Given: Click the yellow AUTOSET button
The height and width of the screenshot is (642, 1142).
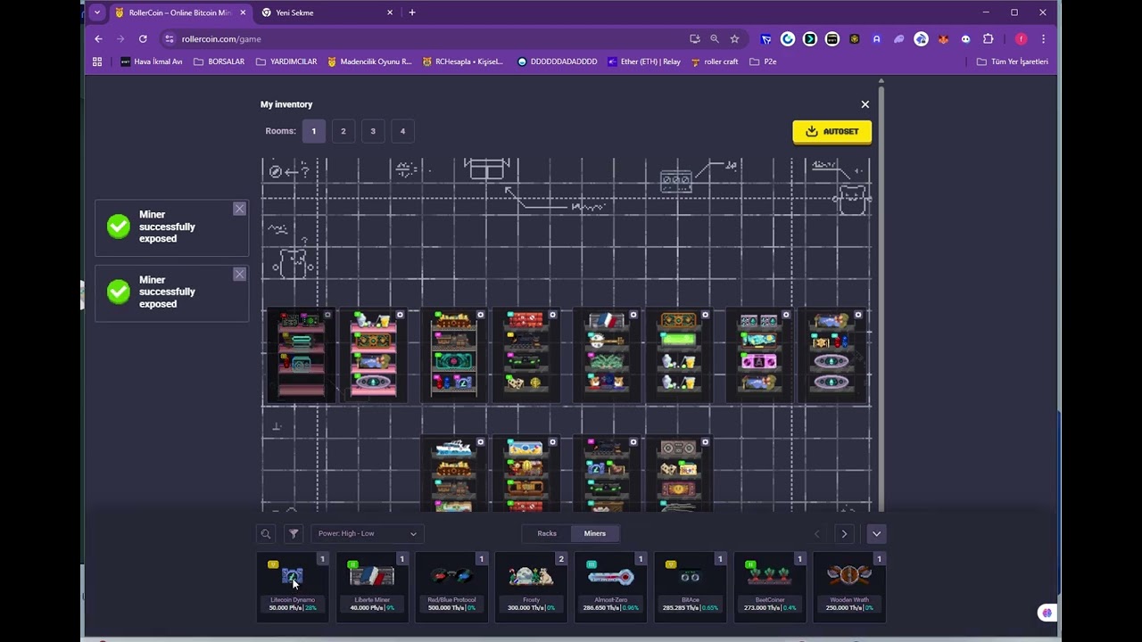Looking at the screenshot, I should [x=832, y=131].
